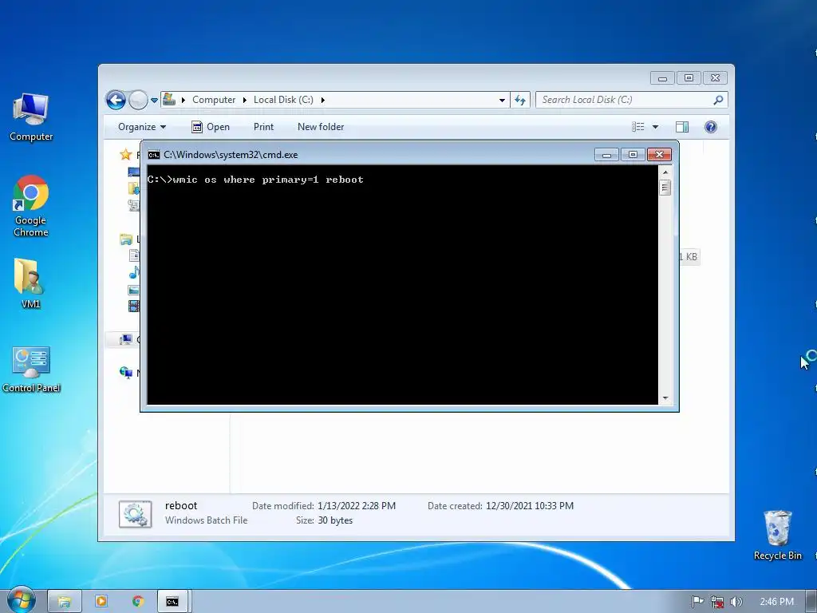Open network status tray icon
The width and height of the screenshot is (817, 613).
(x=717, y=602)
